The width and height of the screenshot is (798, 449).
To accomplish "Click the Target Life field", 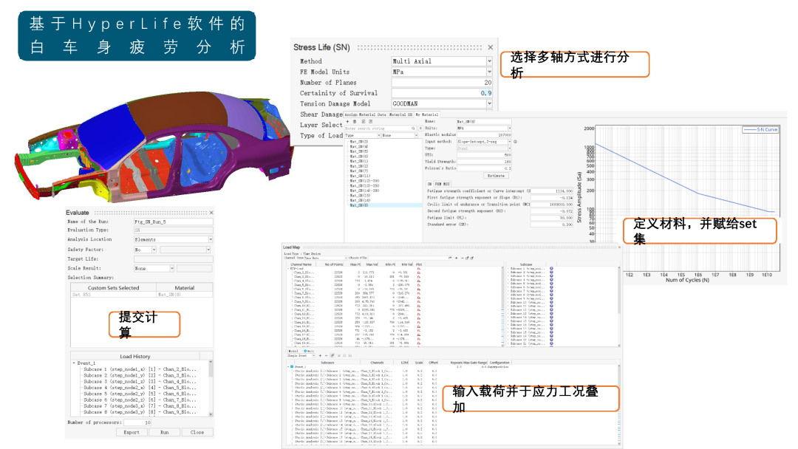I will pyautogui.click(x=173, y=258).
